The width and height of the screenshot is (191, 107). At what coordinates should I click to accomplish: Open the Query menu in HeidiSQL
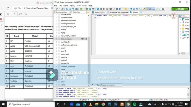[73, 6]
